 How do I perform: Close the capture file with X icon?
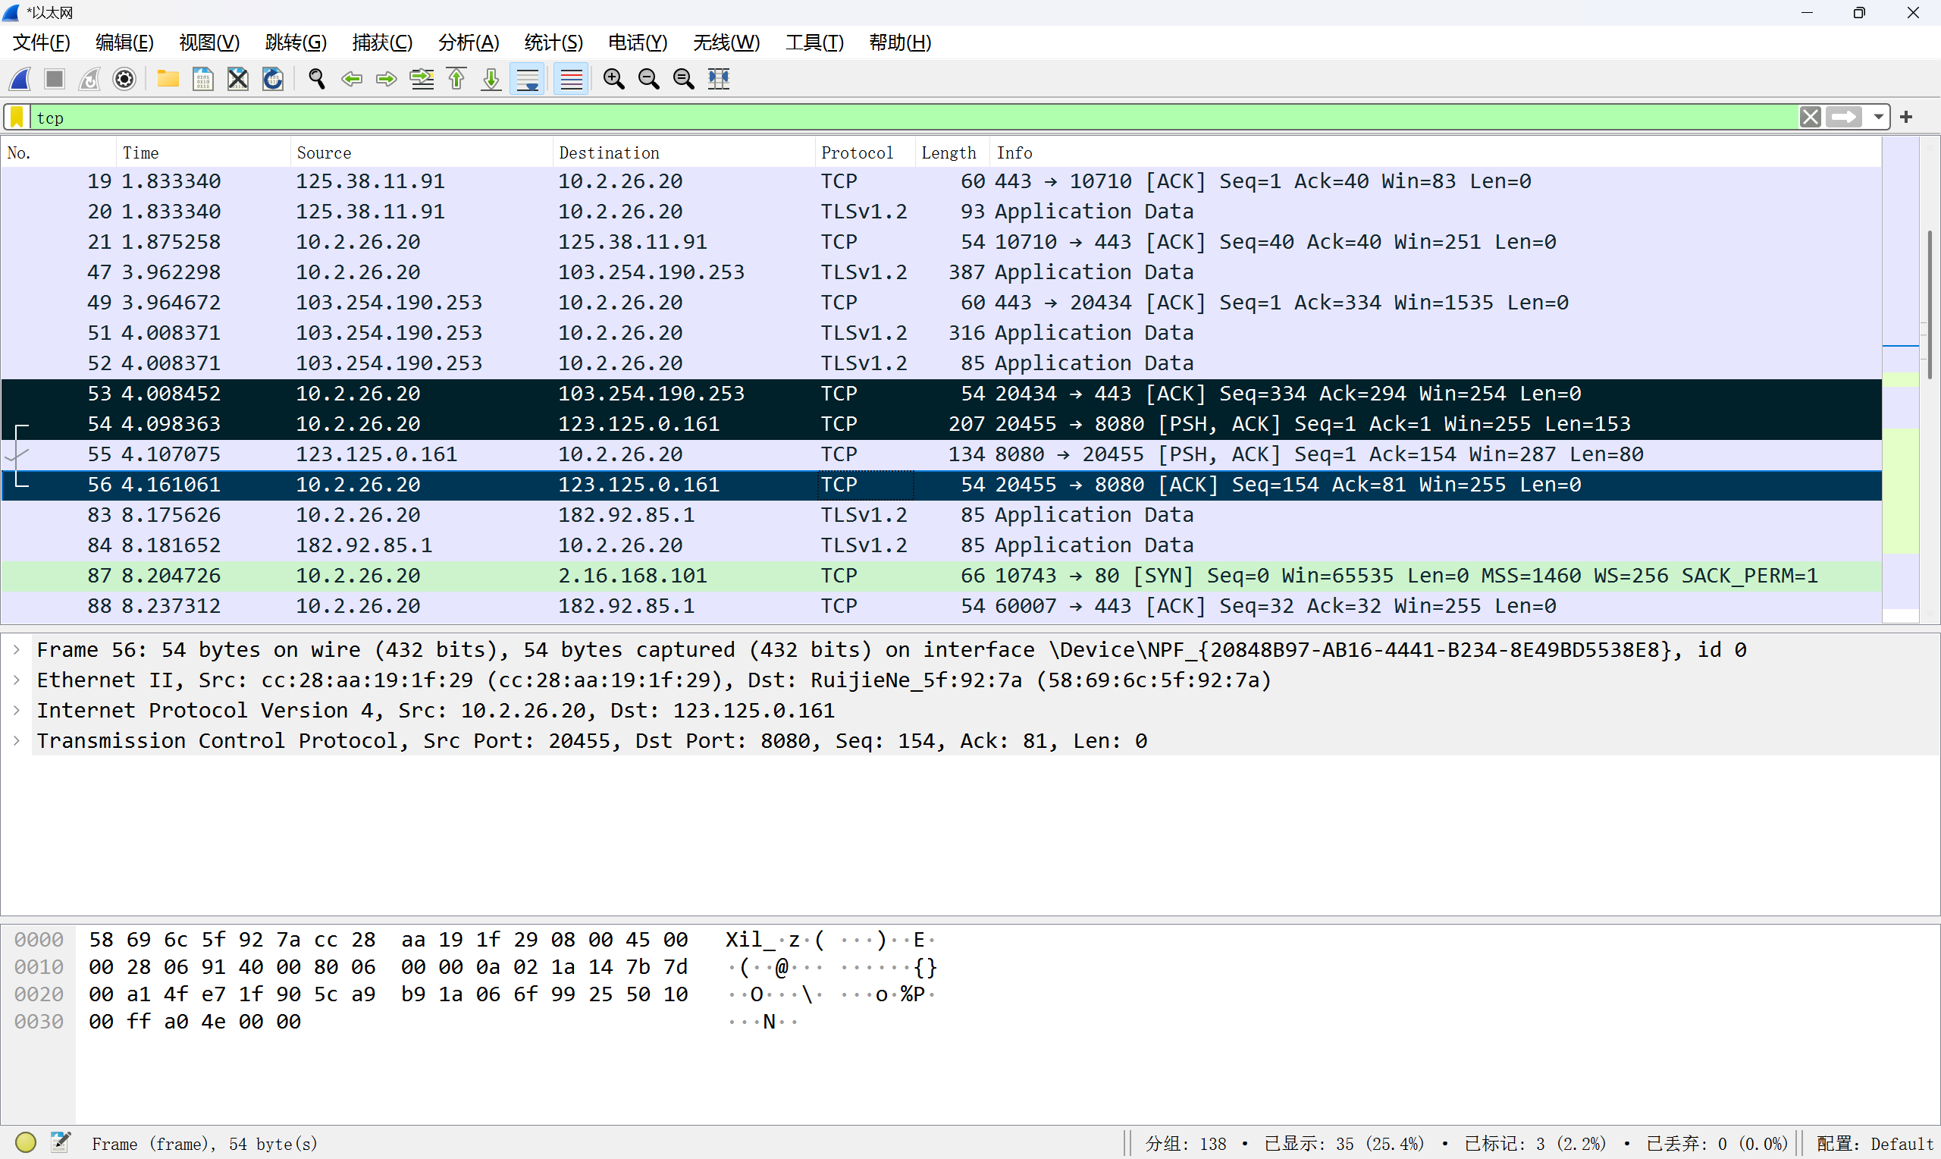237,79
